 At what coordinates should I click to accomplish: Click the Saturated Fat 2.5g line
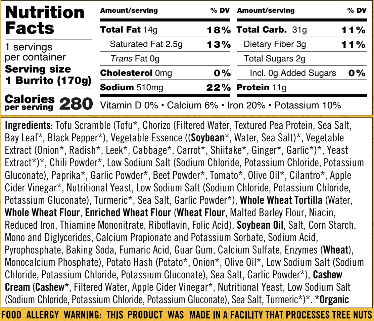coord(165,44)
